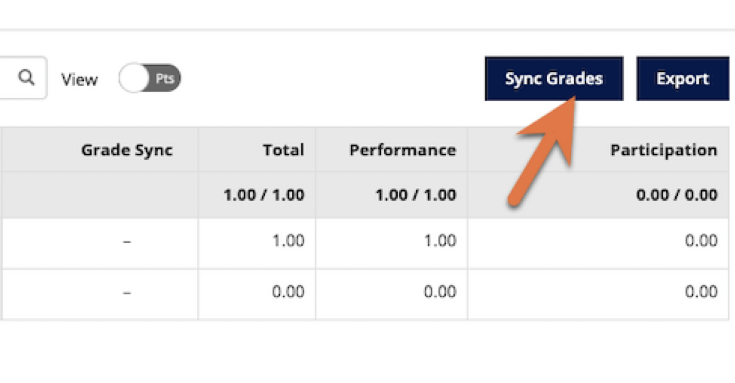
Task: Open first student row's Performance 1.00 cell
Action: (440, 241)
